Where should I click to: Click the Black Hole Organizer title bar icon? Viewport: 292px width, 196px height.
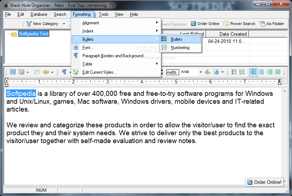click(x=6, y=5)
